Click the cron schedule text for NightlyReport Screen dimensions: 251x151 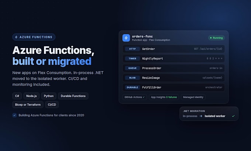click(x=214, y=58)
